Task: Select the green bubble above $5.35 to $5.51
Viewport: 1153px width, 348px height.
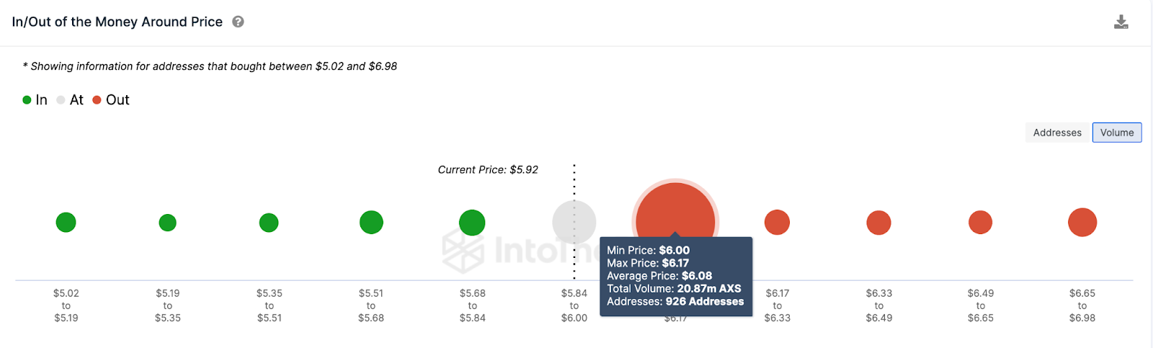Action: coord(269,223)
